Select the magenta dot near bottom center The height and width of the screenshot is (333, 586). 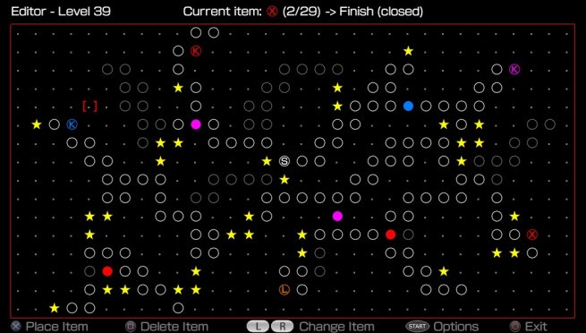pos(337,216)
